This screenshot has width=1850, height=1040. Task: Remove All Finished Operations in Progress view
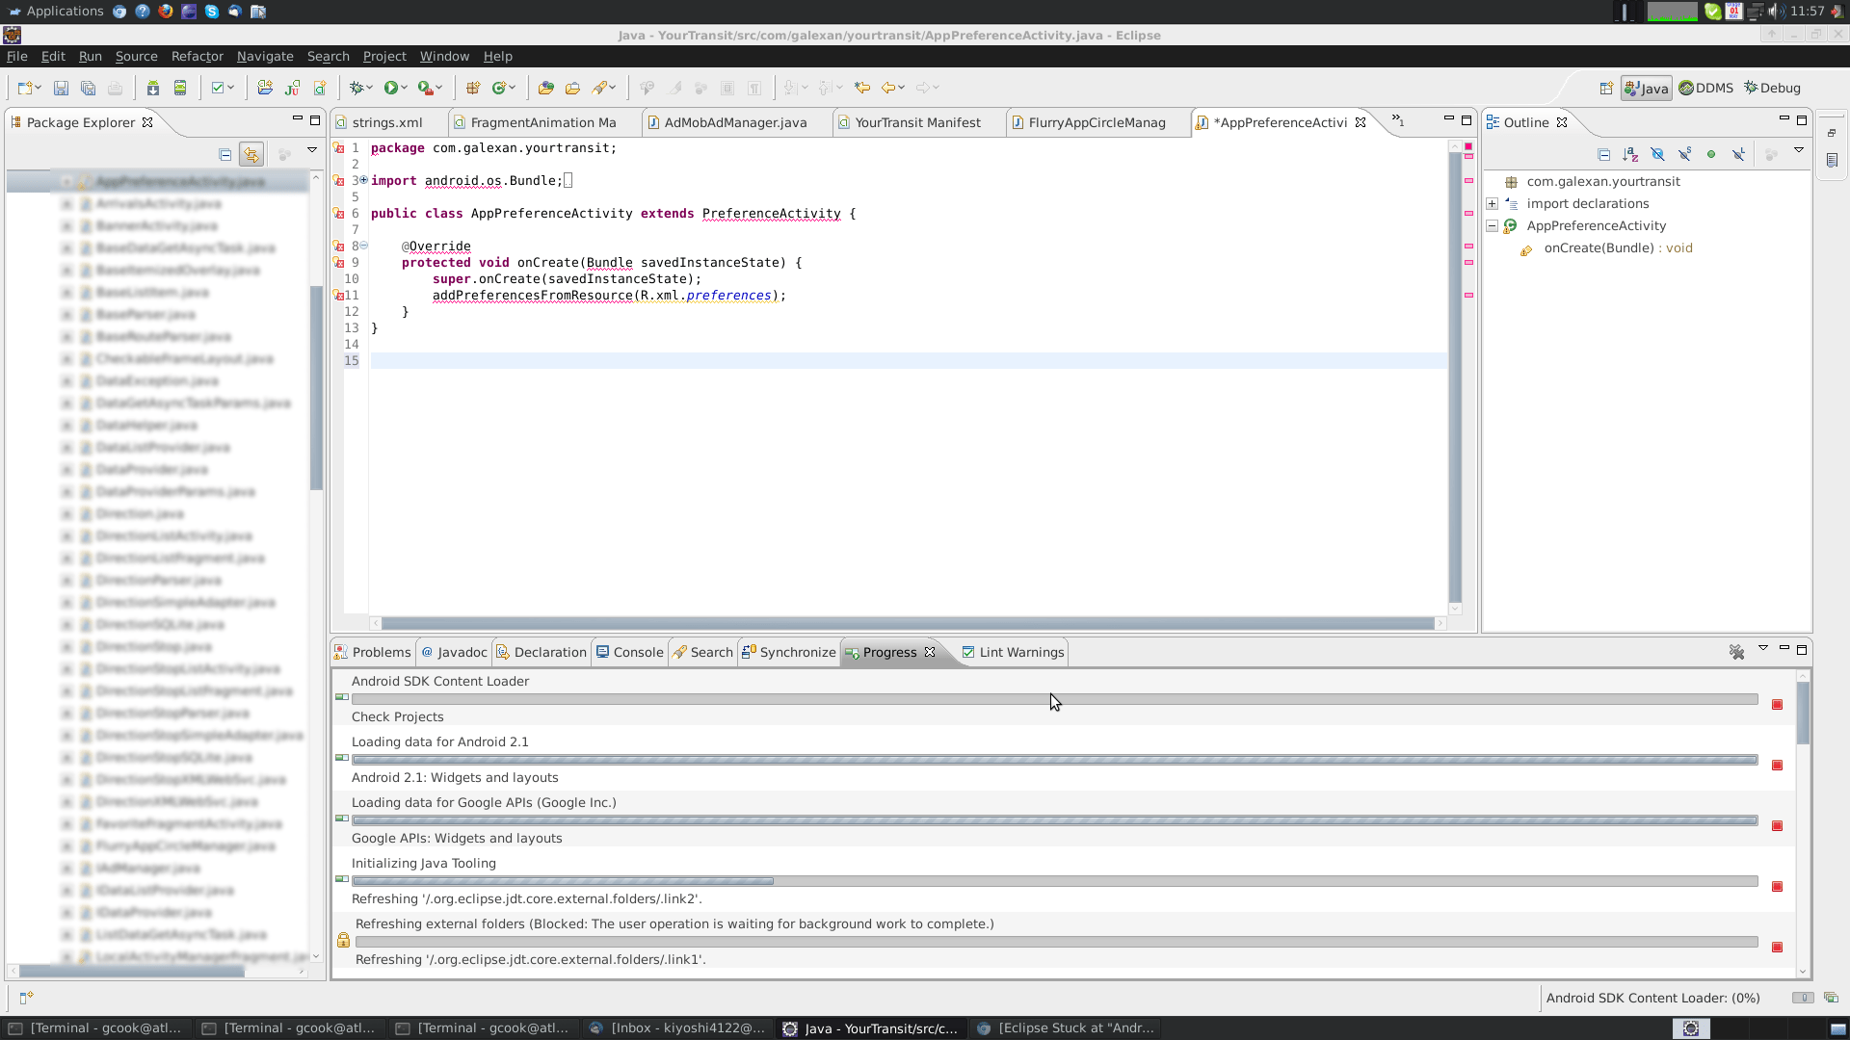point(1736,653)
